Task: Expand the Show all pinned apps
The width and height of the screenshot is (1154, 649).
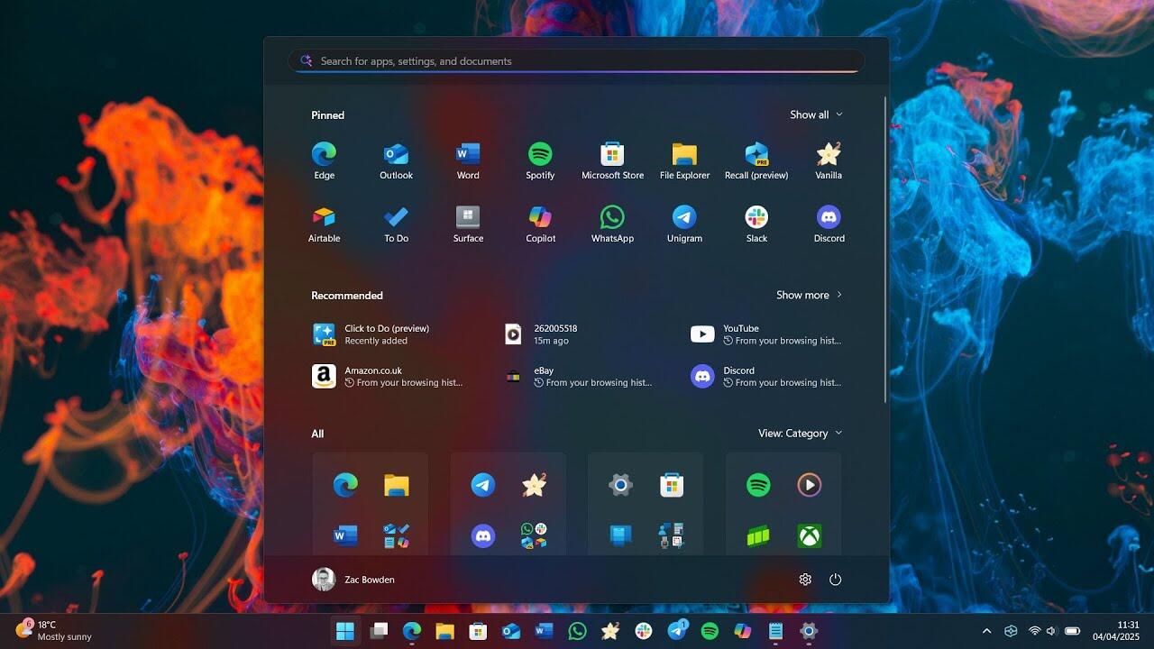Action: tap(816, 114)
